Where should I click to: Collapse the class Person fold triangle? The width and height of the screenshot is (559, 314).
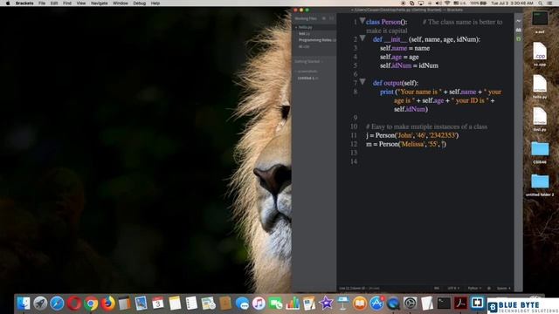362,21
